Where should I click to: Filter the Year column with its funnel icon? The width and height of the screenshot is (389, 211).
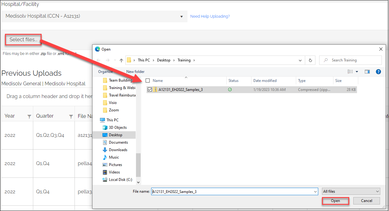[x=29, y=117]
